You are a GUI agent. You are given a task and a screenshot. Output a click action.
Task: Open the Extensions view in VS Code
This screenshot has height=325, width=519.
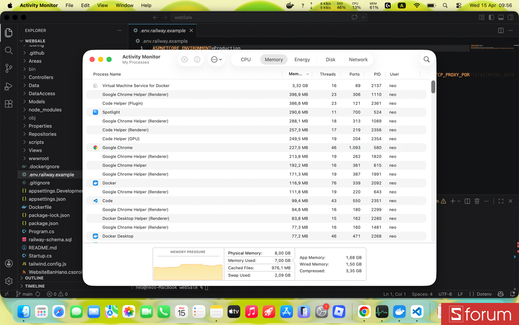9,104
